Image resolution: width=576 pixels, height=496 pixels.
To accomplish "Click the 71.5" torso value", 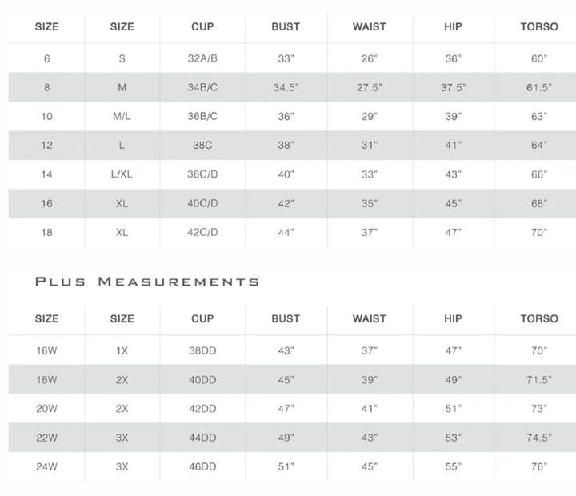I will (x=538, y=381).
